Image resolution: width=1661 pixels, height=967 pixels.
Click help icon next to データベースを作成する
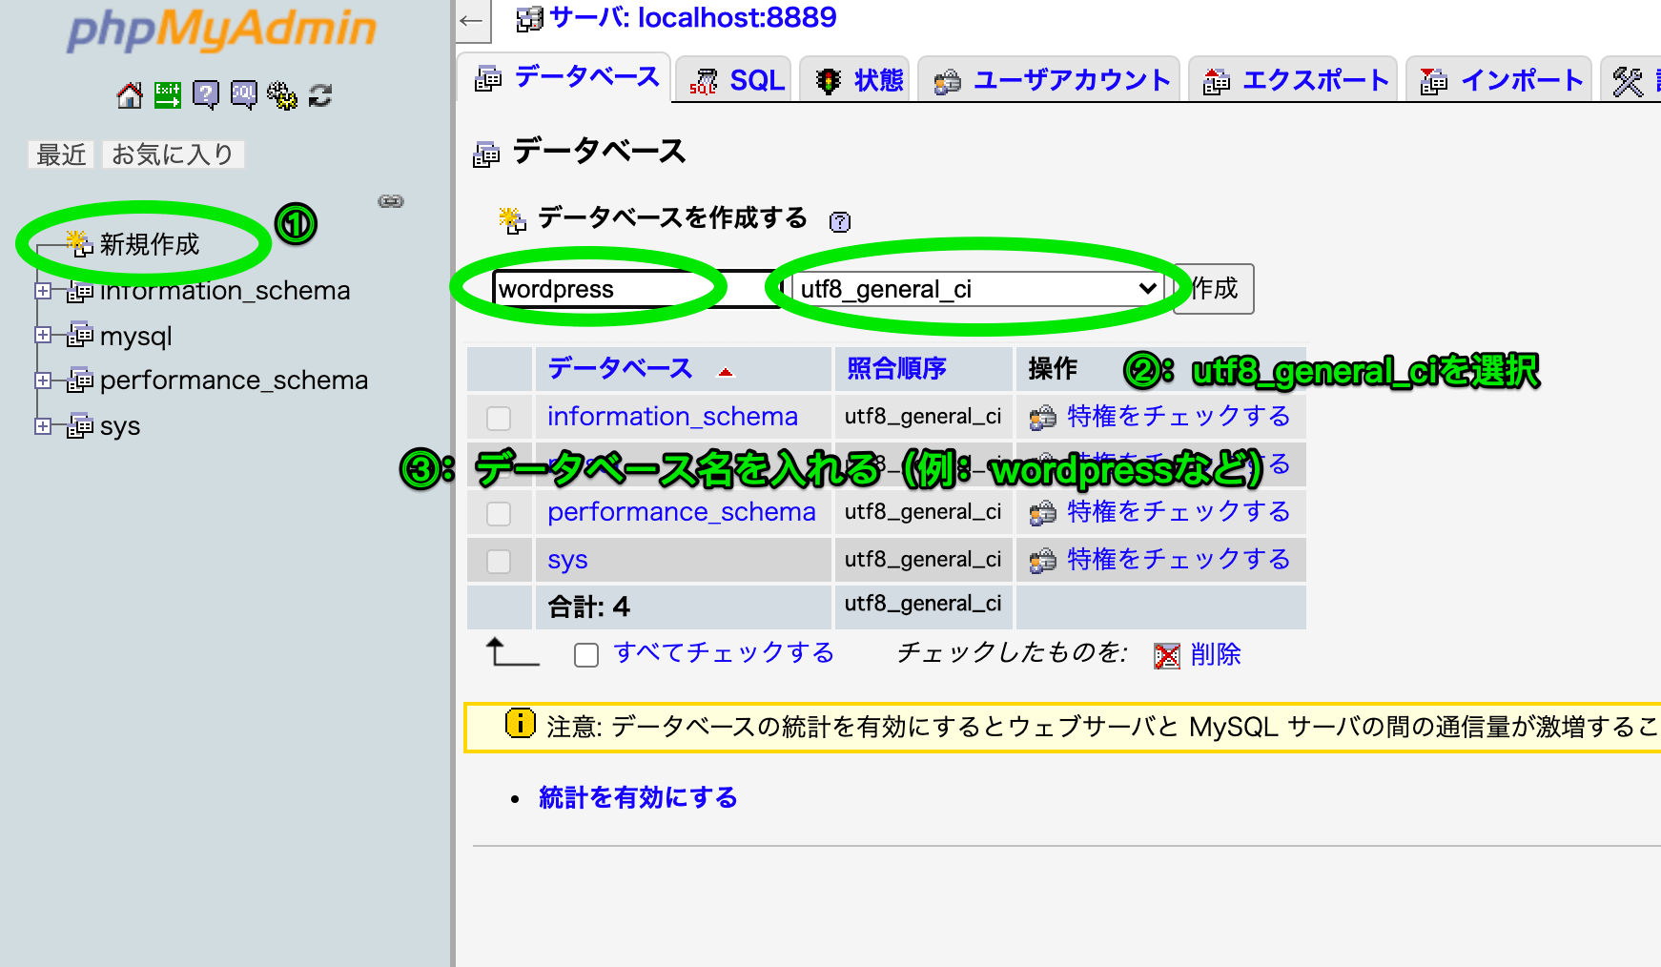pos(840,222)
